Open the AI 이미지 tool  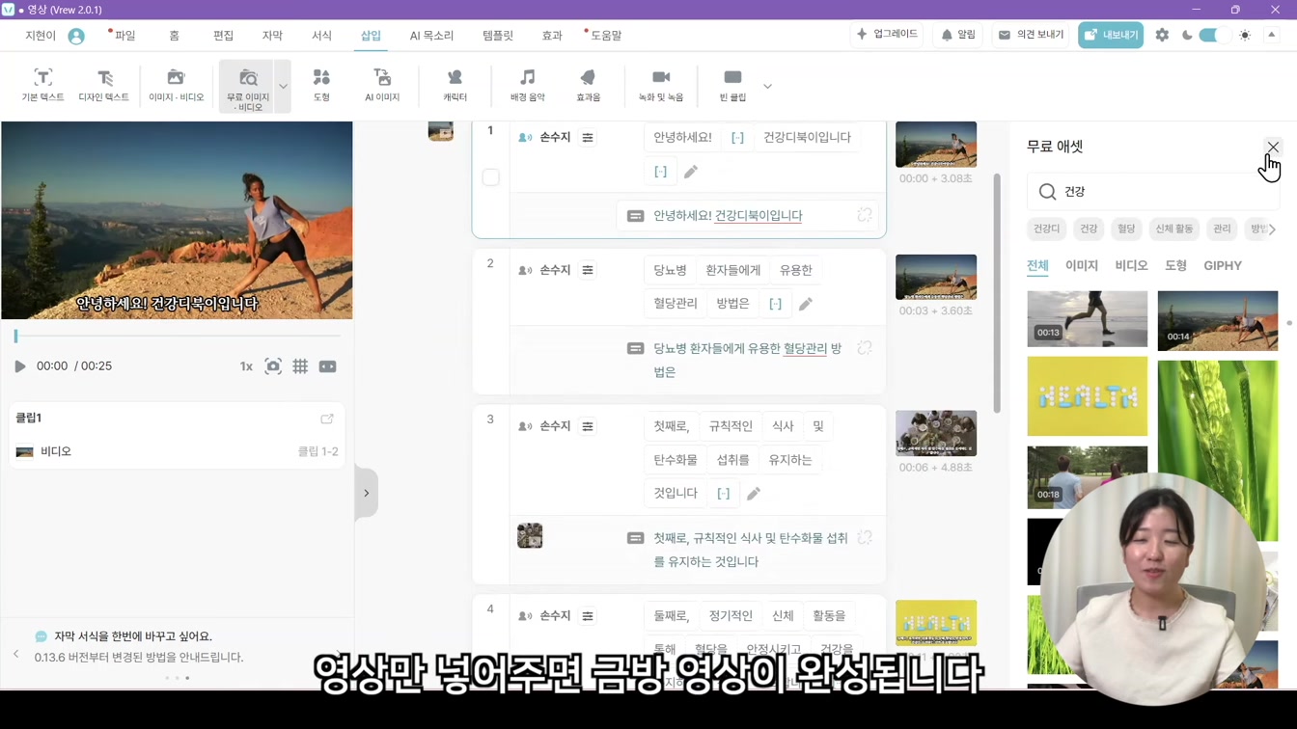click(382, 86)
